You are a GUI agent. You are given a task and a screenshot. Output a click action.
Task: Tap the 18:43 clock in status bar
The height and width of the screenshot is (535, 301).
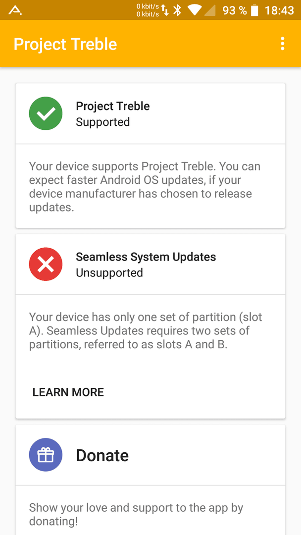tap(279, 10)
